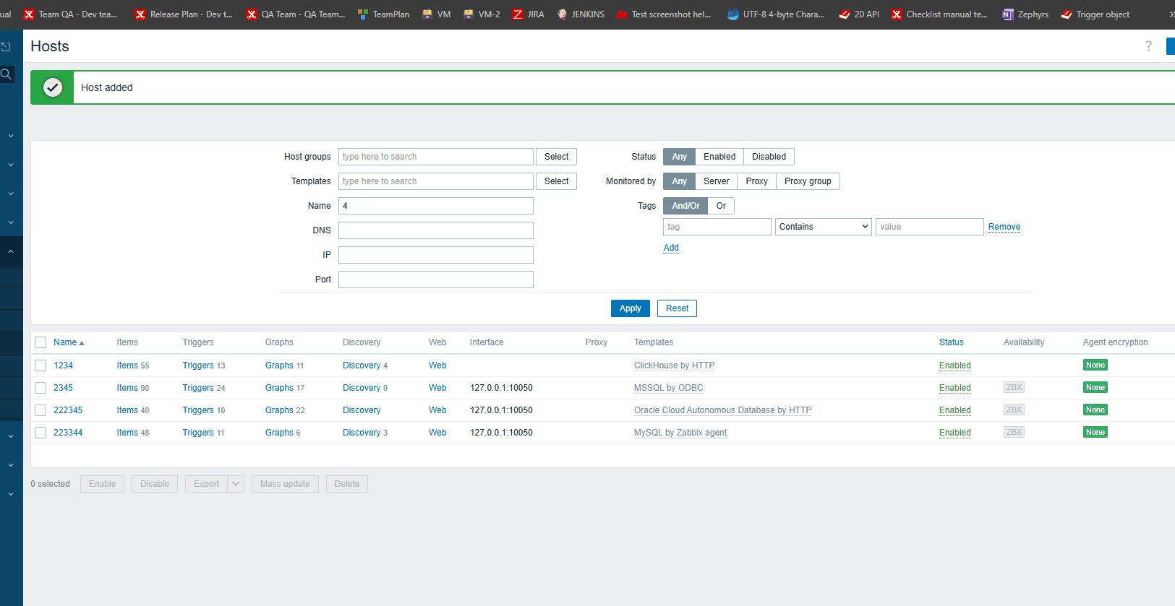
Task: Set Status filter to Enabled
Action: click(x=719, y=157)
